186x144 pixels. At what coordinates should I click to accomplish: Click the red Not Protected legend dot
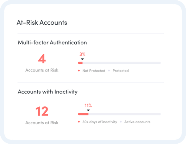tap(79, 71)
